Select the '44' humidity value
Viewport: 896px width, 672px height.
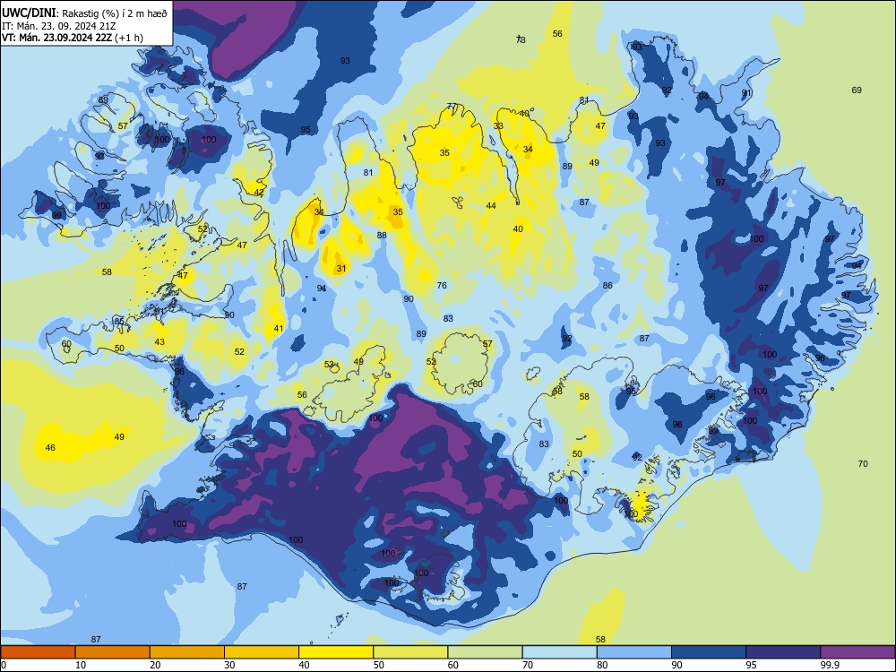[491, 206]
